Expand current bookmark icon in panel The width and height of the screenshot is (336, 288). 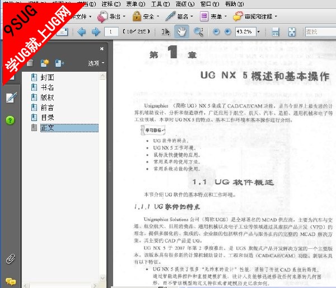pos(59,63)
